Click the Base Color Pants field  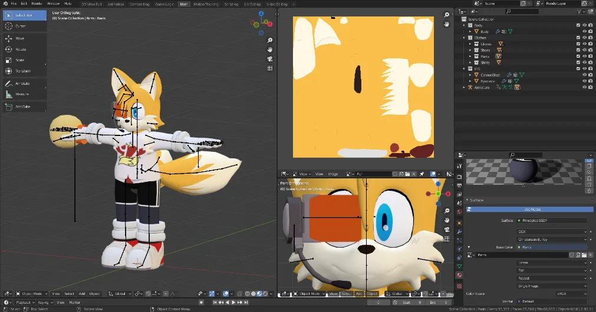(551, 247)
